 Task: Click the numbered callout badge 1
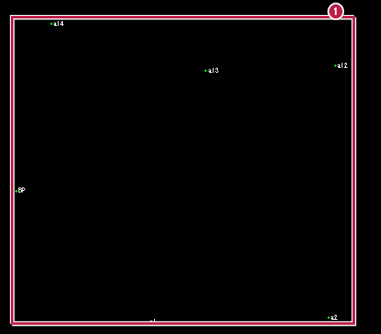[335, 12]
